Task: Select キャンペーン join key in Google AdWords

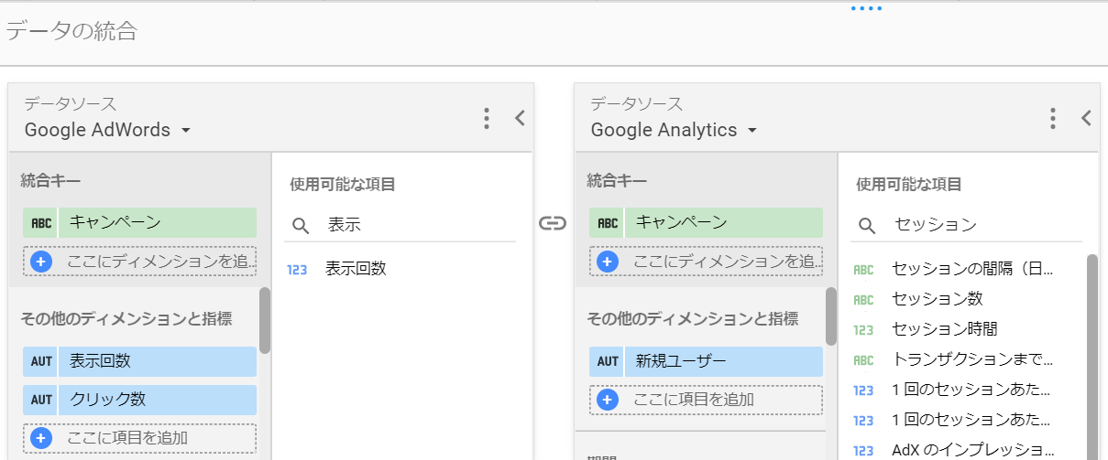Action: coord(139,222)
